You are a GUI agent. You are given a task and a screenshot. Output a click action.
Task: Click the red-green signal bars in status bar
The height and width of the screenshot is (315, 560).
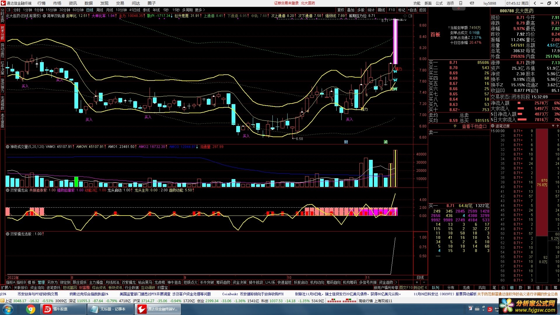coord(342,301)
